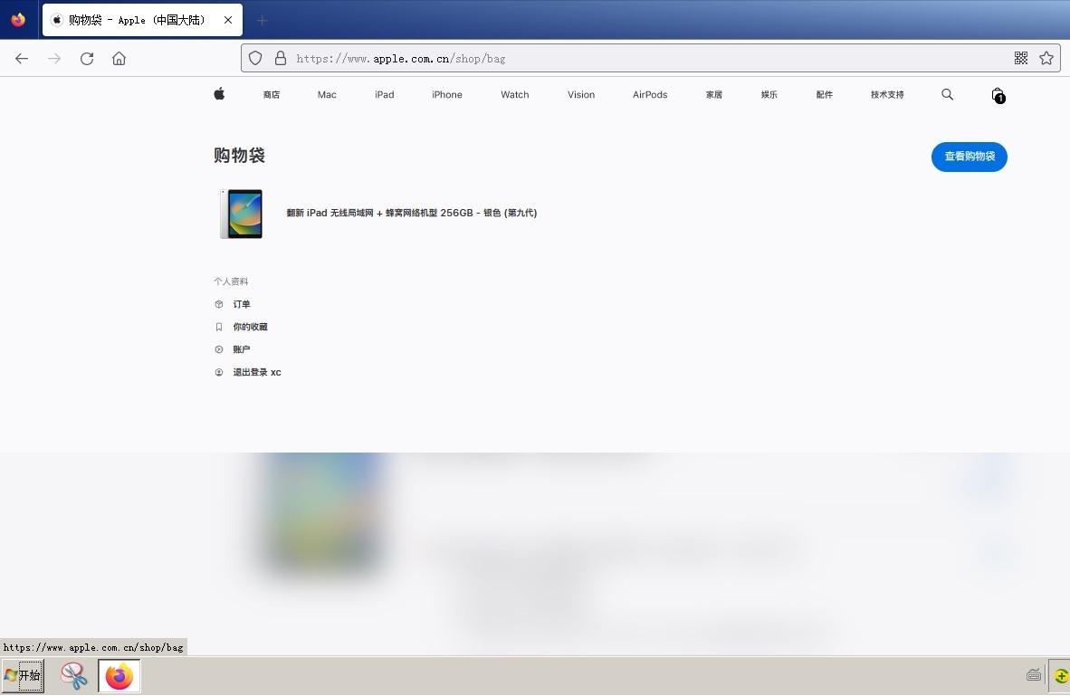Click the keyboard icon in system tray
The width and height of the screenshot is (1070, 696).
tap(1034, 675)
